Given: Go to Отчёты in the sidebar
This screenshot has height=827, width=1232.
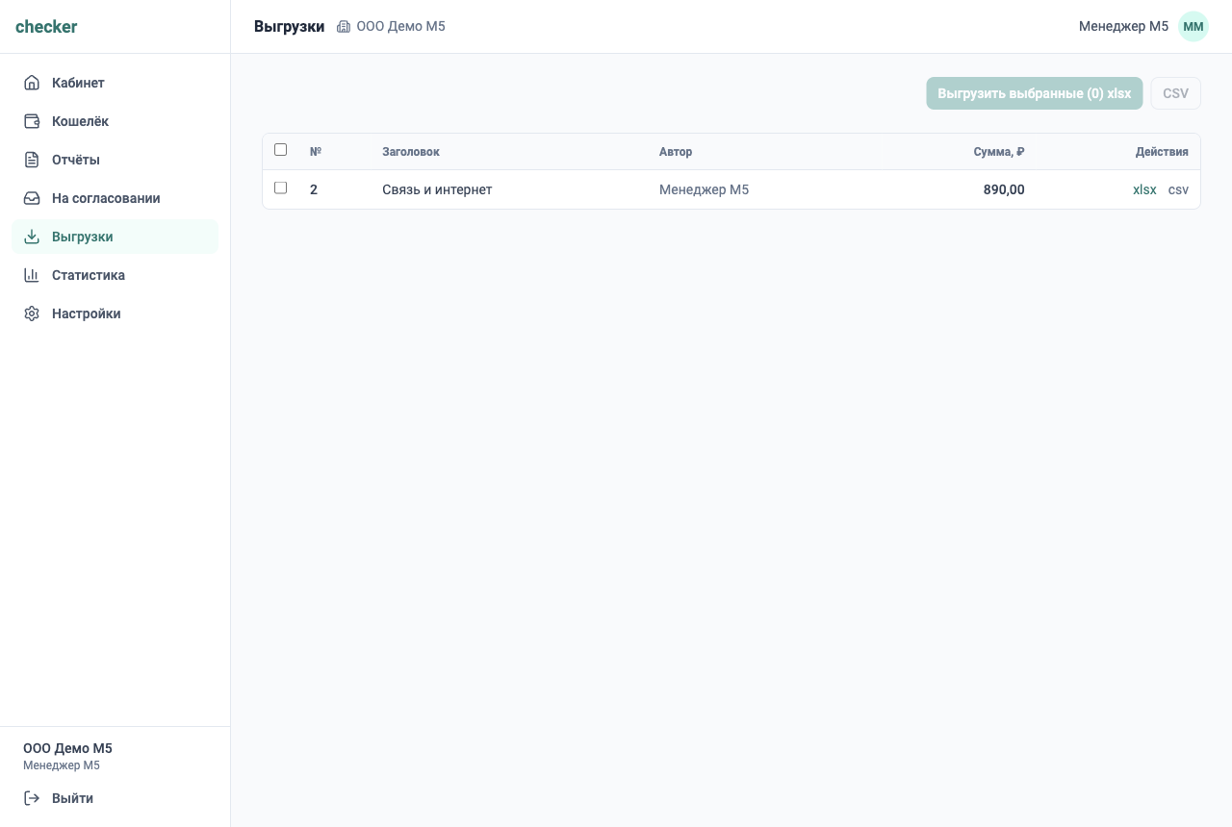Looking at the screenshot, I should (115, 160).
